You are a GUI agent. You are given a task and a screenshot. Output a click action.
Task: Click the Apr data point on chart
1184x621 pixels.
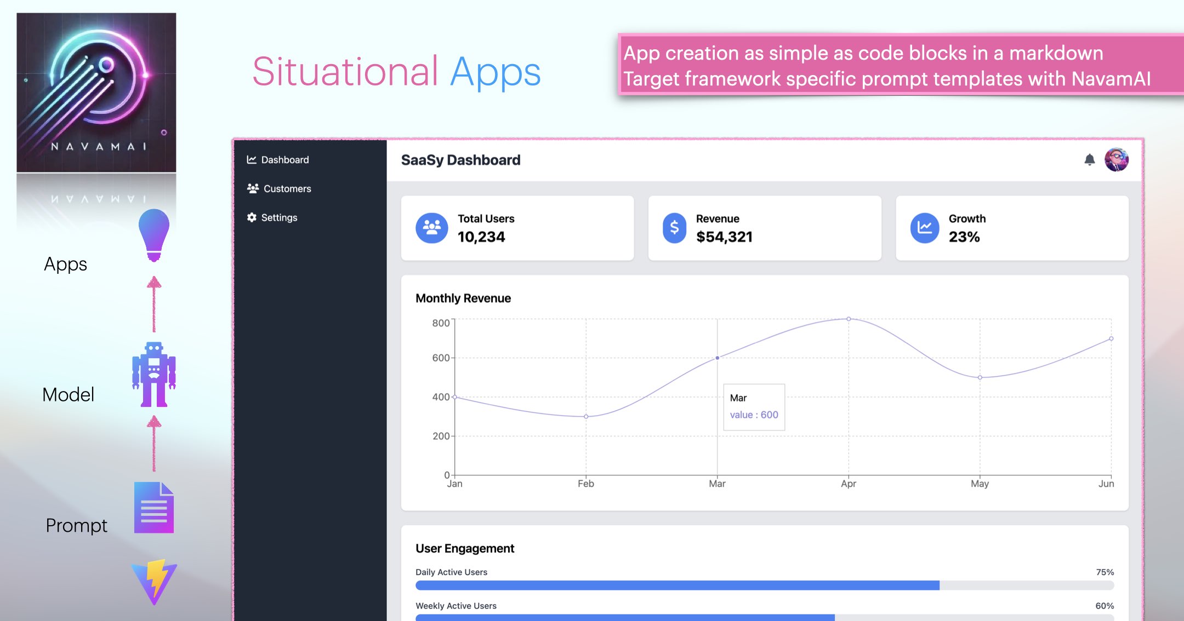[x=849, y=319]
